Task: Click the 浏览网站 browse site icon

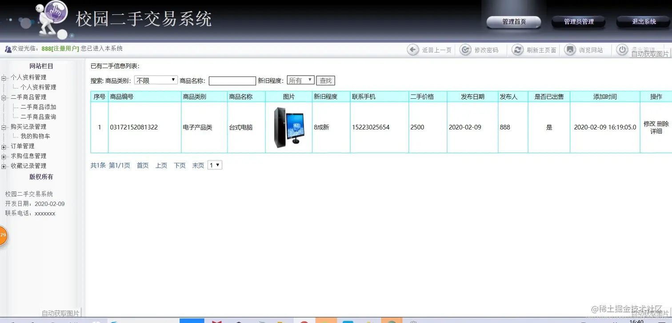Action: coord(570,50)
